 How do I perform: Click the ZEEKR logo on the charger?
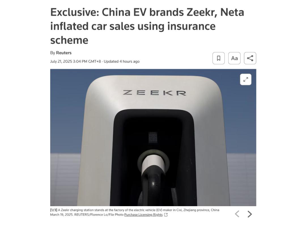click(x=154, y=93)
